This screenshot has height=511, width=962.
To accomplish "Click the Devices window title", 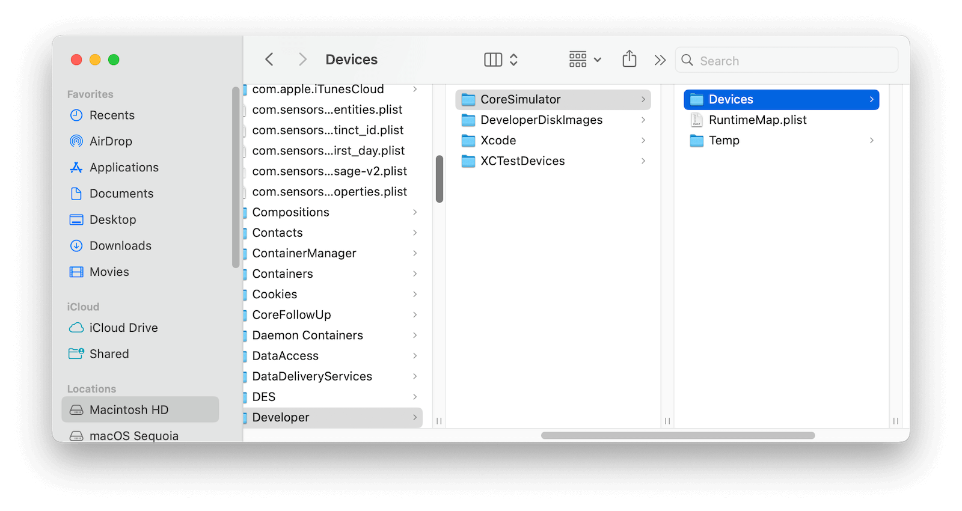I will pyautogui.click(x=352, y=60).
